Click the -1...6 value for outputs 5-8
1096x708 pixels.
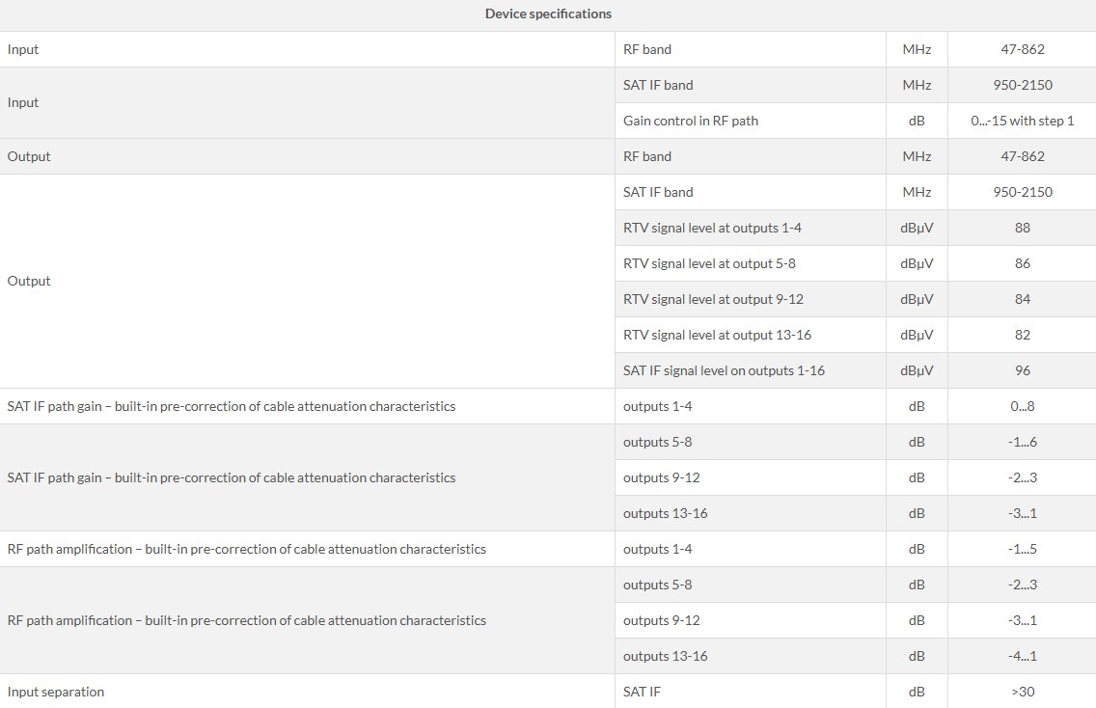point(1022,442)
